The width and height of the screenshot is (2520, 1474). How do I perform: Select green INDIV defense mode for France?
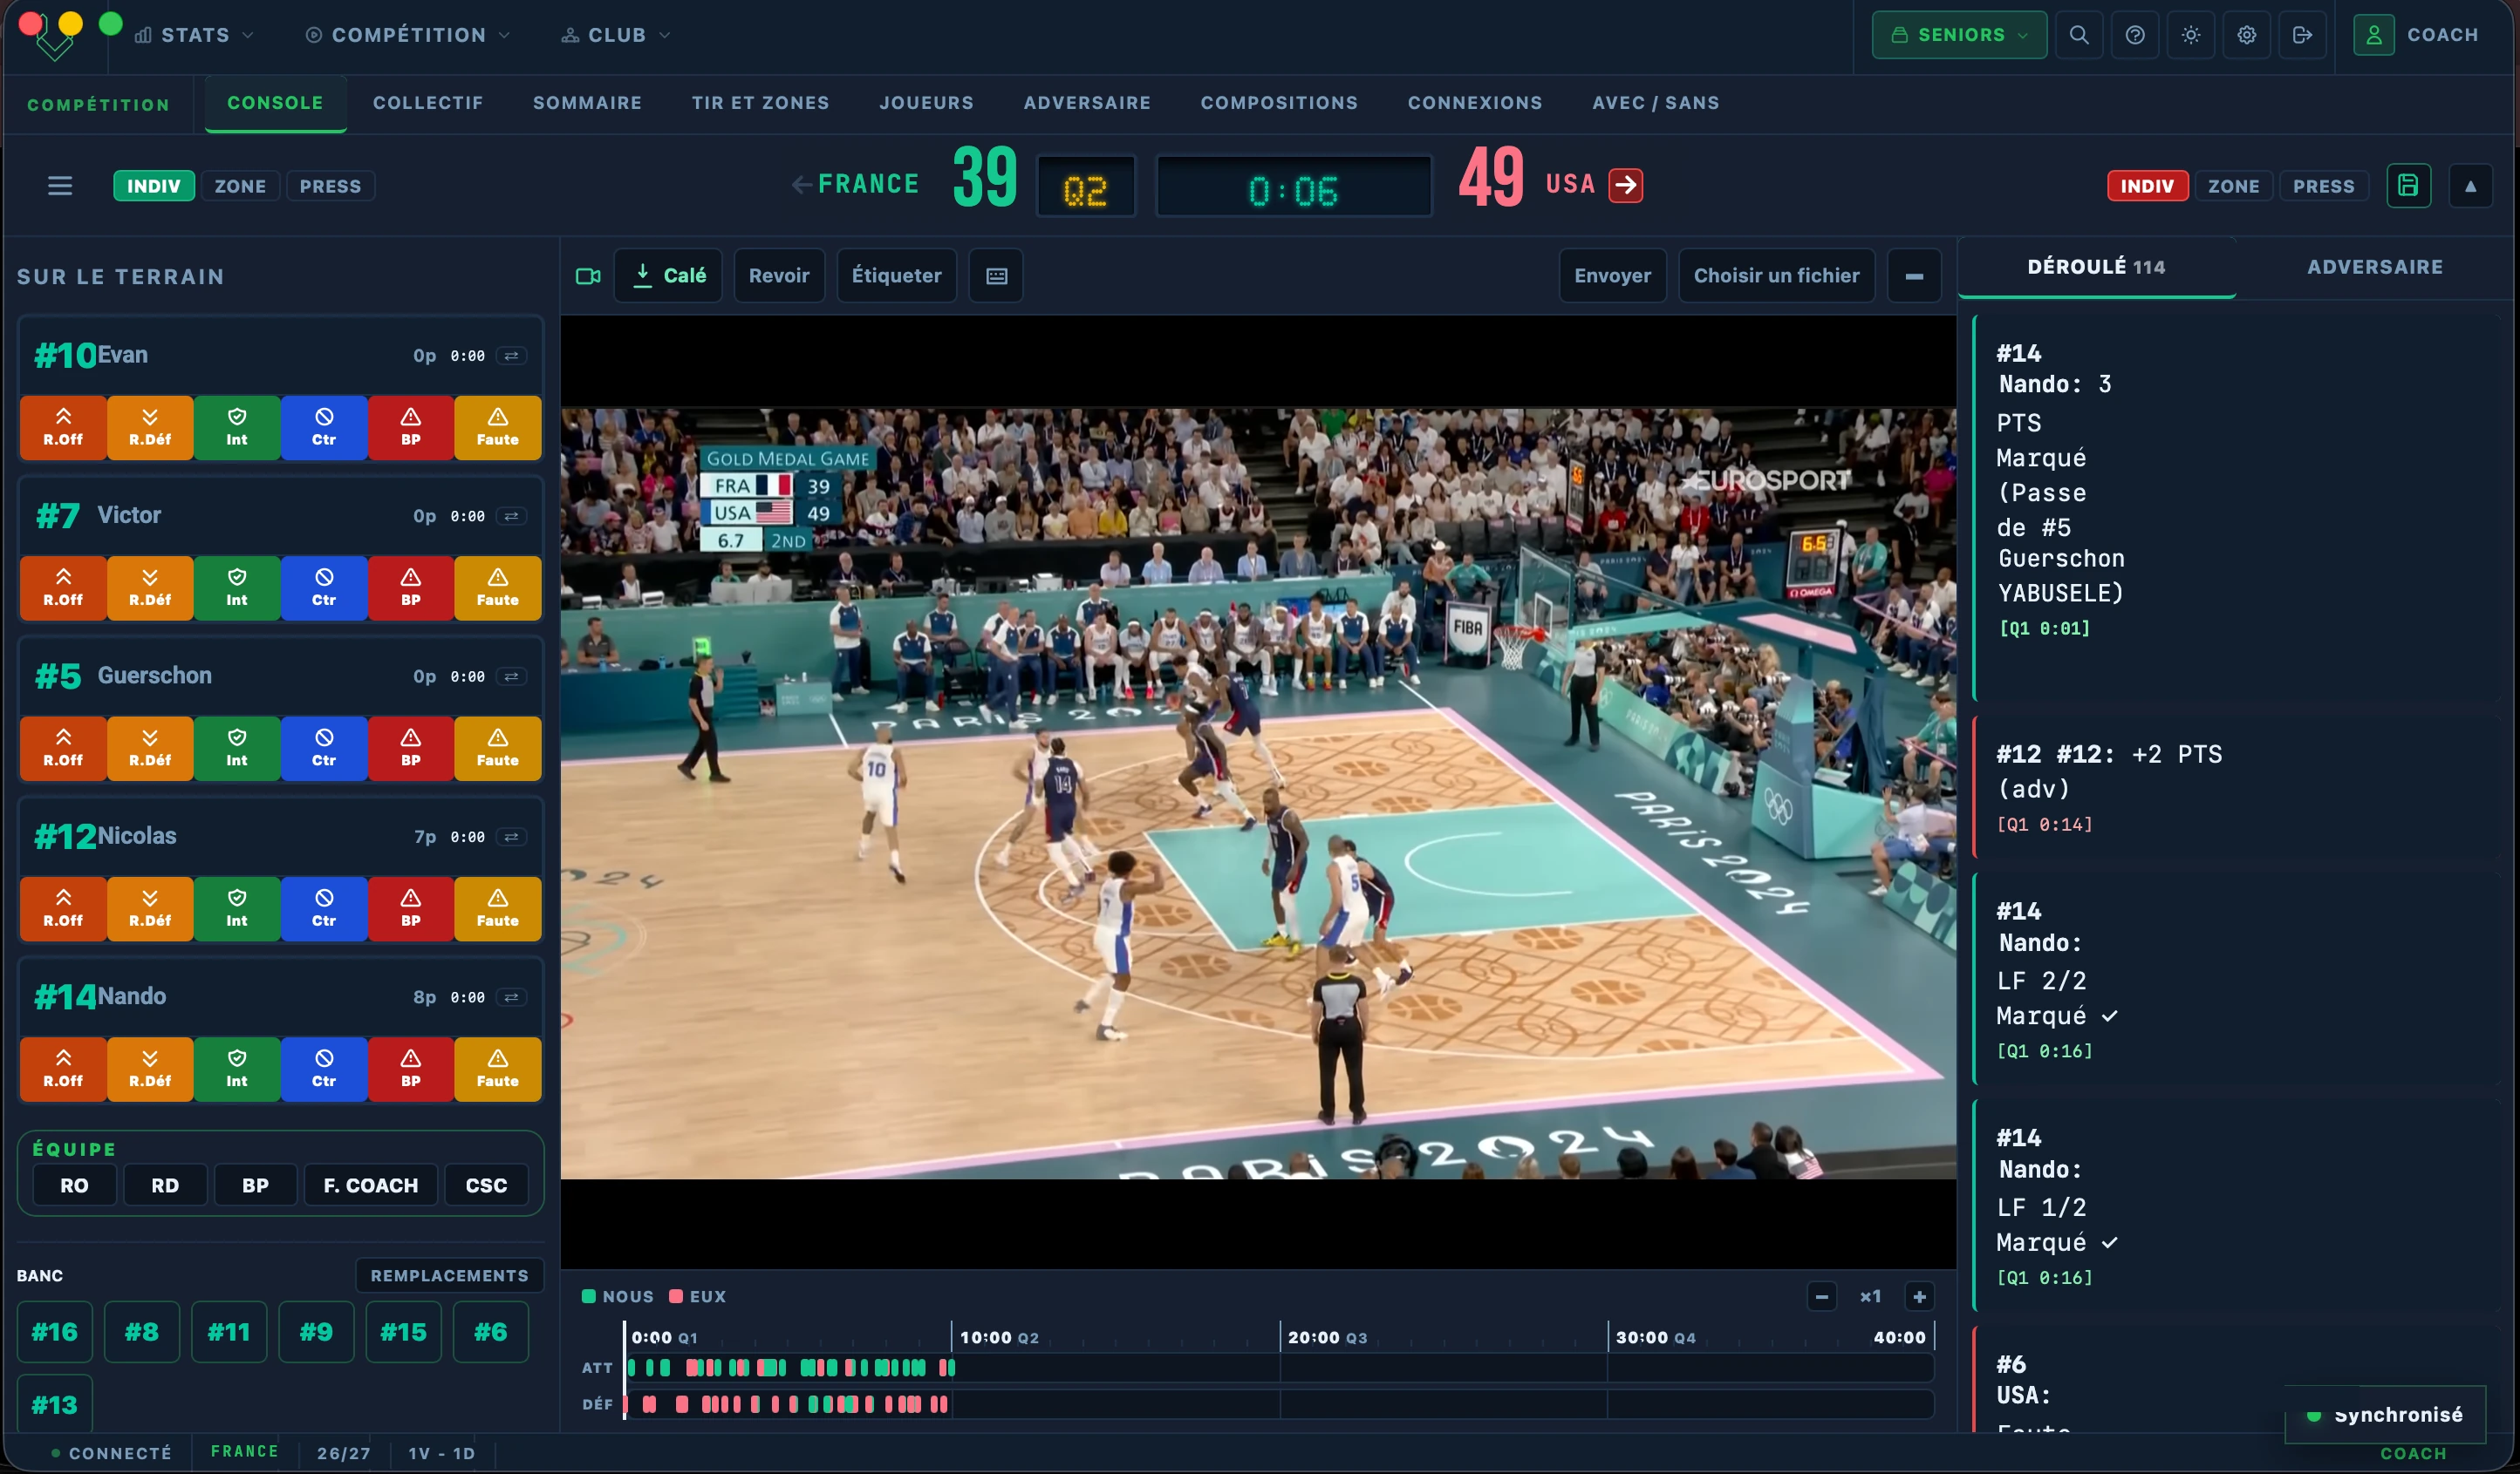[x=154, y=186]
